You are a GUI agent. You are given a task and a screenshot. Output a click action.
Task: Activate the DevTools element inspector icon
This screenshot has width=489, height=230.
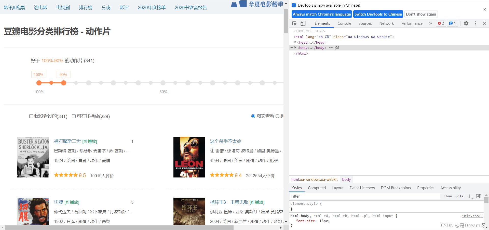(294, 23)
